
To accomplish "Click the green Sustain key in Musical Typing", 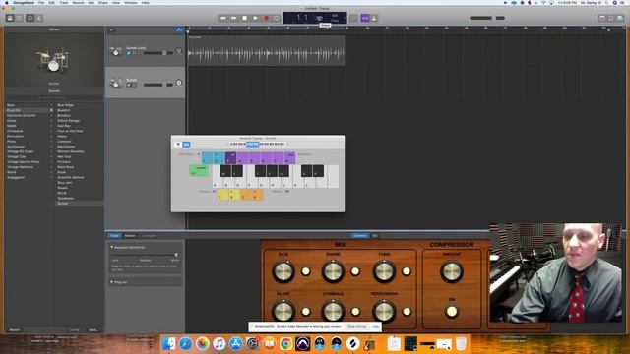I will pos(199,170).
